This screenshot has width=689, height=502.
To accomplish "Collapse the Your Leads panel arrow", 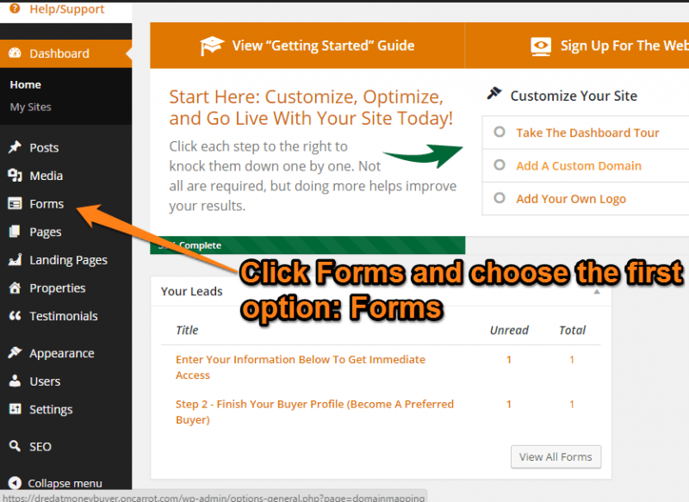I will [x=596, y=292].
